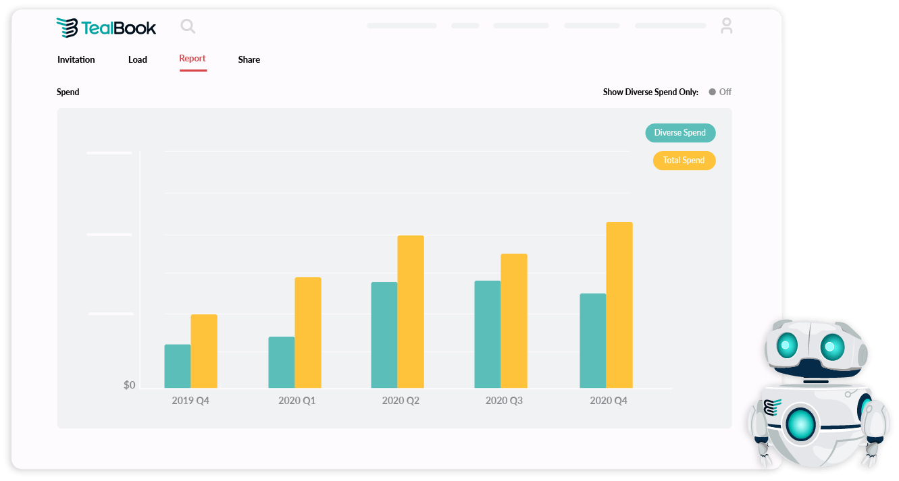Image resolution: width=899 pixels, height=481 pixels.
Task: Click the $0 axis value
Action: tap(130, 385)
